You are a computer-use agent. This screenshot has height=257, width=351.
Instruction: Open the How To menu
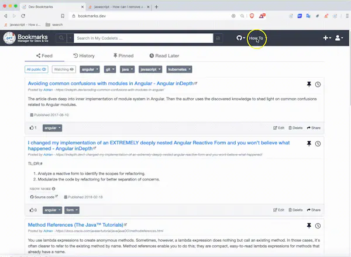(257, 38)
